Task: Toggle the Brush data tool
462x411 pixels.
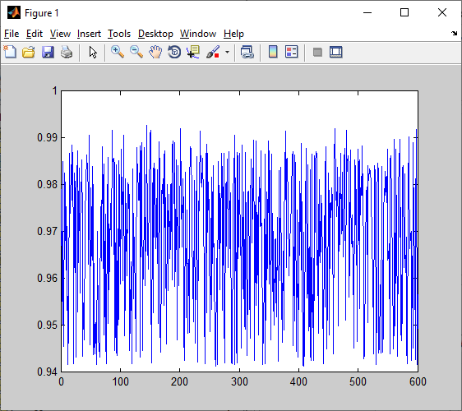Action: [213, 52]
